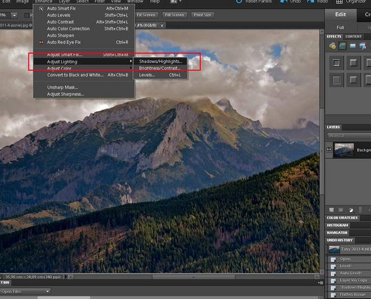Click the adjustment layer half-circle icon
Viewport: 371px width, 299px height.
pyautogui.click(x=351, y=210)
